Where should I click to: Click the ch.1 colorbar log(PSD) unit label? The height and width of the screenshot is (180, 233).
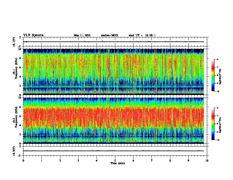point(220,77)
